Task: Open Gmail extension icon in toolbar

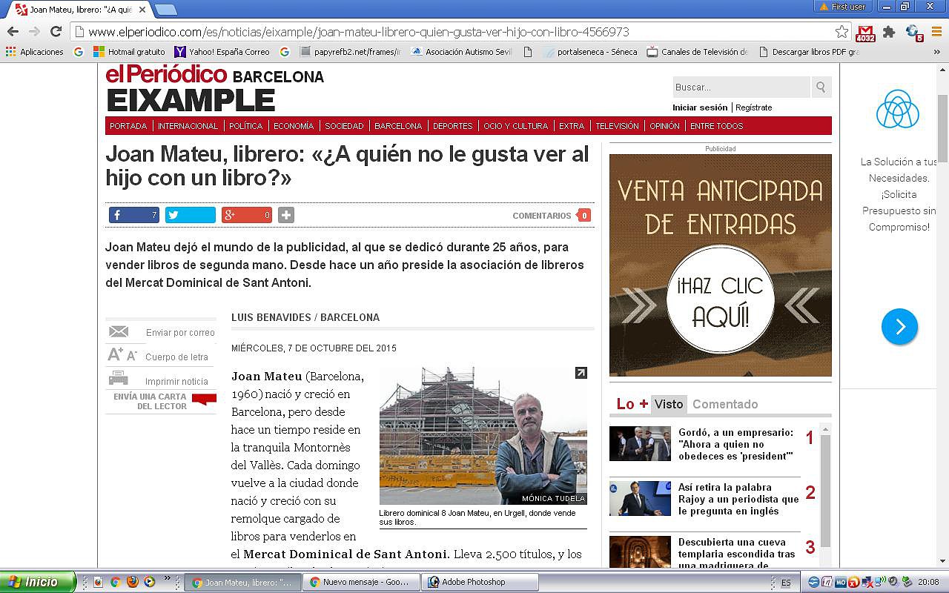Action: coord(865,33)
